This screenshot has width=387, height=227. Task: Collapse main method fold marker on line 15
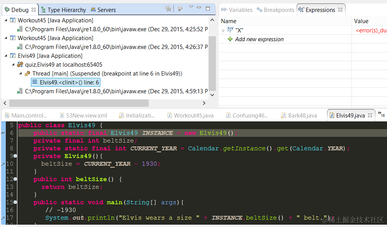(x=15, y=202)
